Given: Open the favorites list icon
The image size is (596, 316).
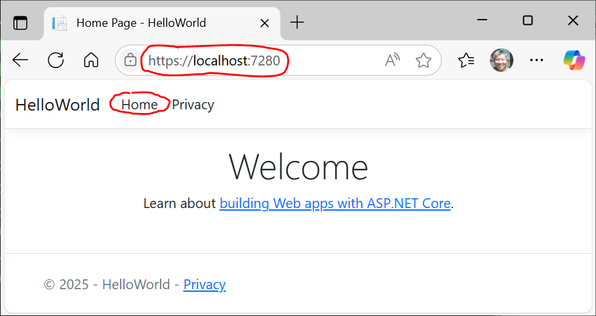Looking at the screenshot, I should (x=466, y=61).
